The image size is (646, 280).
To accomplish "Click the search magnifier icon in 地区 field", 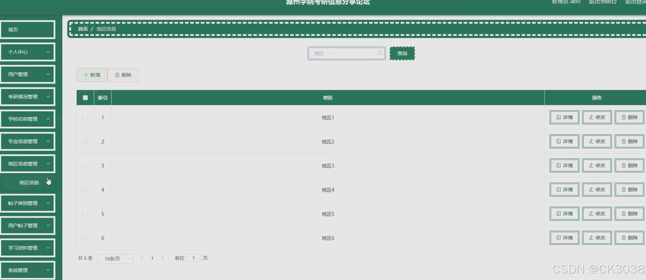I will tap(380, 53).
